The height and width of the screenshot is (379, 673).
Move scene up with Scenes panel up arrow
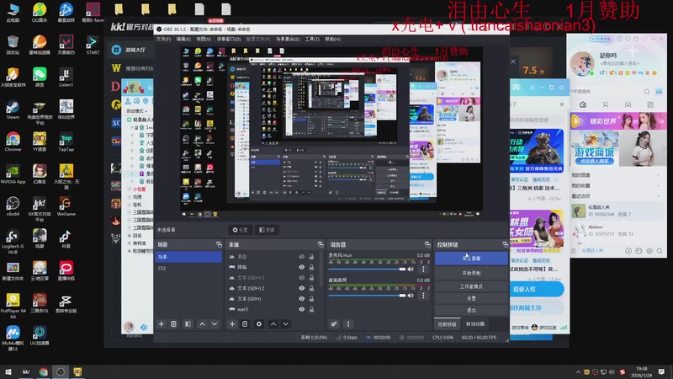pyautogui.click(x=202, y=324)
